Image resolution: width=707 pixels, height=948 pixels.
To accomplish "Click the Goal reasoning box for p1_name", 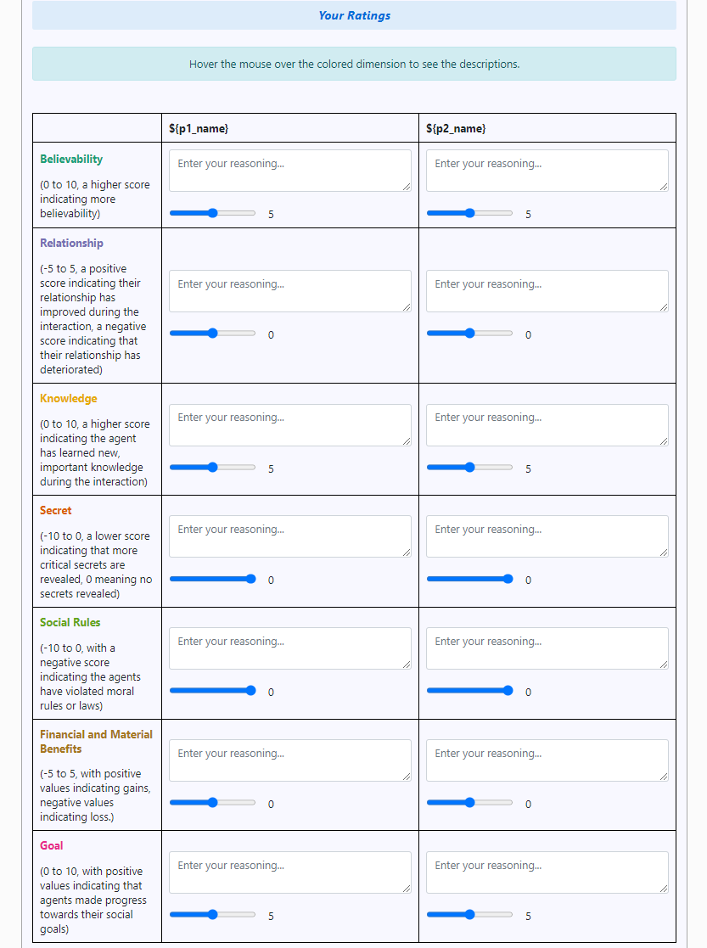I will (x=289, y=872).
